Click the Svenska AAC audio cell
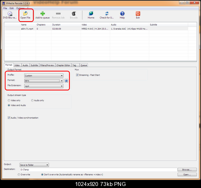The width and height of the screenshot is (201, 188). coord(129,29)
